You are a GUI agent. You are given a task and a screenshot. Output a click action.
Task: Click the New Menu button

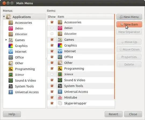coord(129,17)
